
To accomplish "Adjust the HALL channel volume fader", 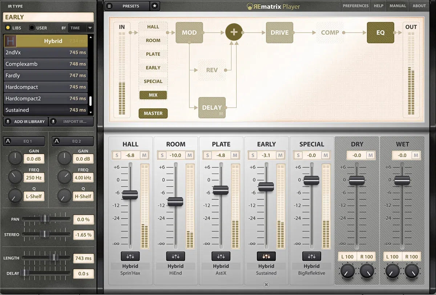I will (130, 194).
